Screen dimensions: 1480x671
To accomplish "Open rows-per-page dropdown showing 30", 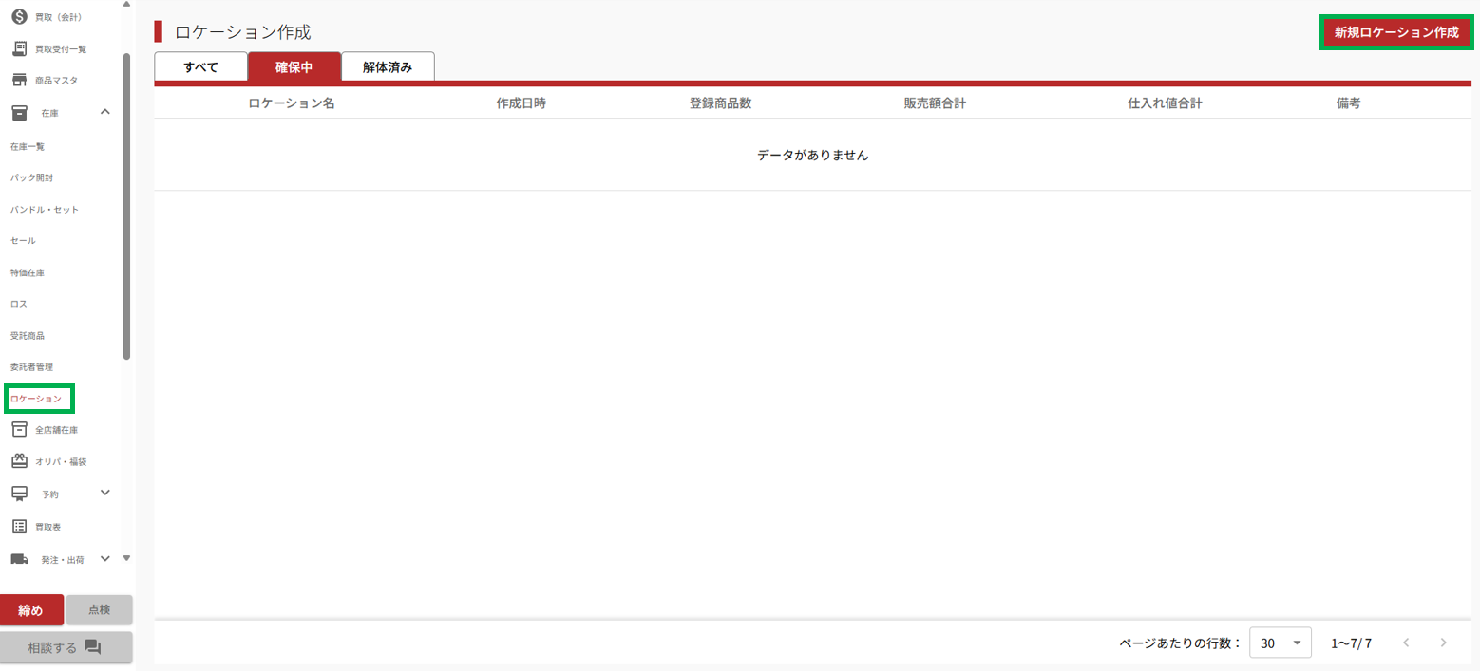I will coord(1280,643).
